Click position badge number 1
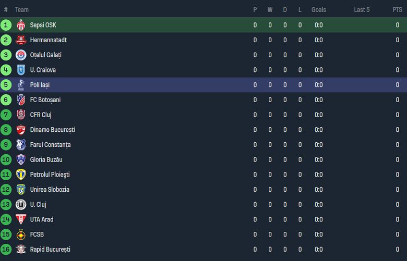Viewport: 407px width, 261px height. point(6,25)
